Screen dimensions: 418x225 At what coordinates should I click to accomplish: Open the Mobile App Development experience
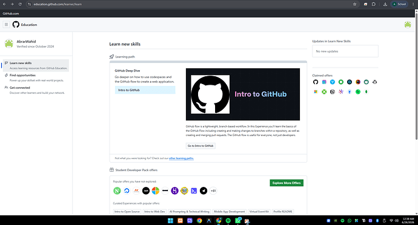click(x=229, y=212)
